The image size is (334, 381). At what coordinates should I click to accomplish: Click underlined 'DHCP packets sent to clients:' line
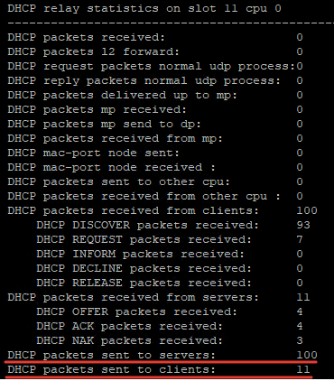[x=159, y=369]
